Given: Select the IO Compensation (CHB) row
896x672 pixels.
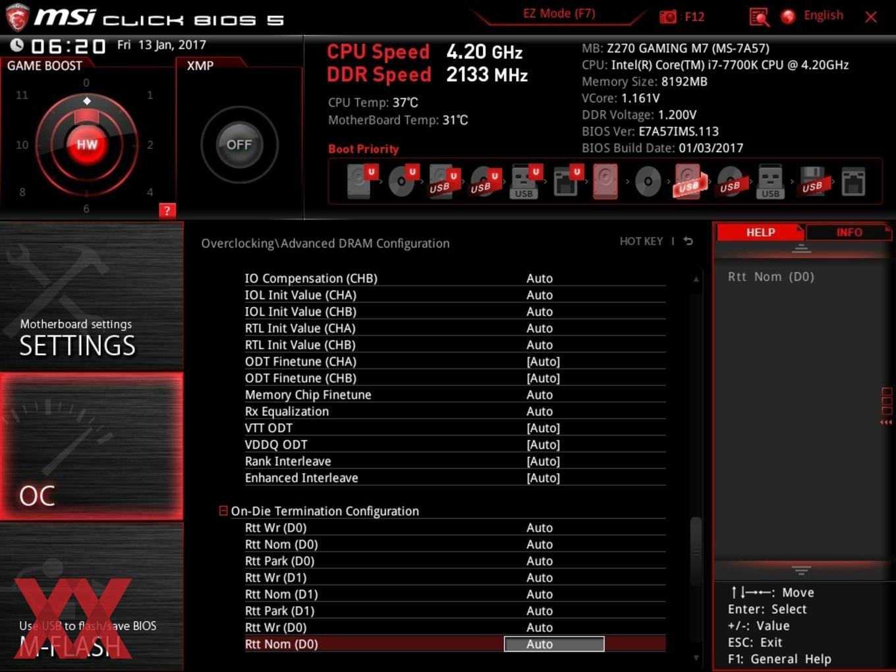Looking at the screenshot, I should point(455,278).
